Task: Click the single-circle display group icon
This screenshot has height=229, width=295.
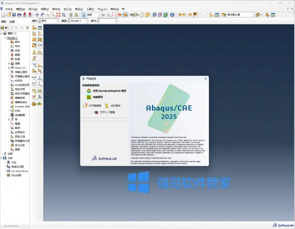Action: pyautogui.click(x=190, y=15)
